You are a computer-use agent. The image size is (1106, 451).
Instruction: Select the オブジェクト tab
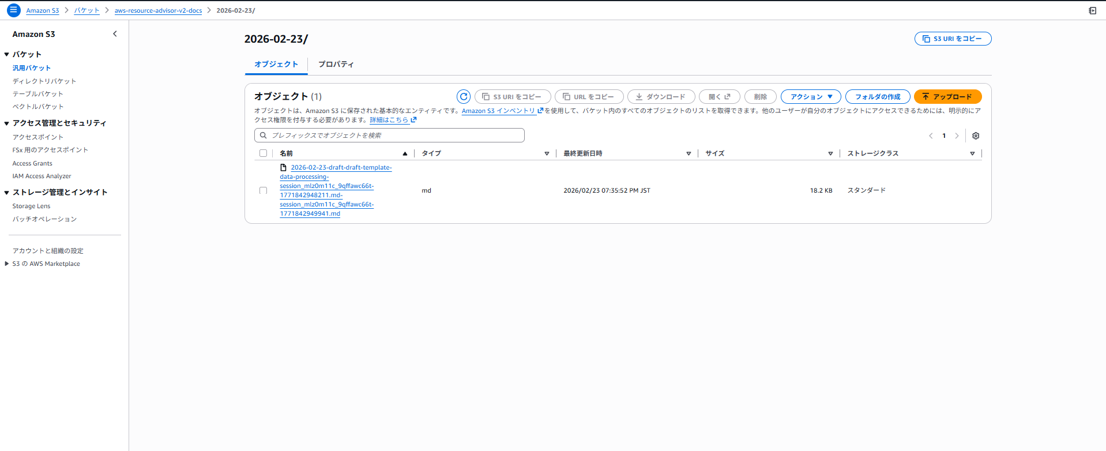(x=276, y=64)
